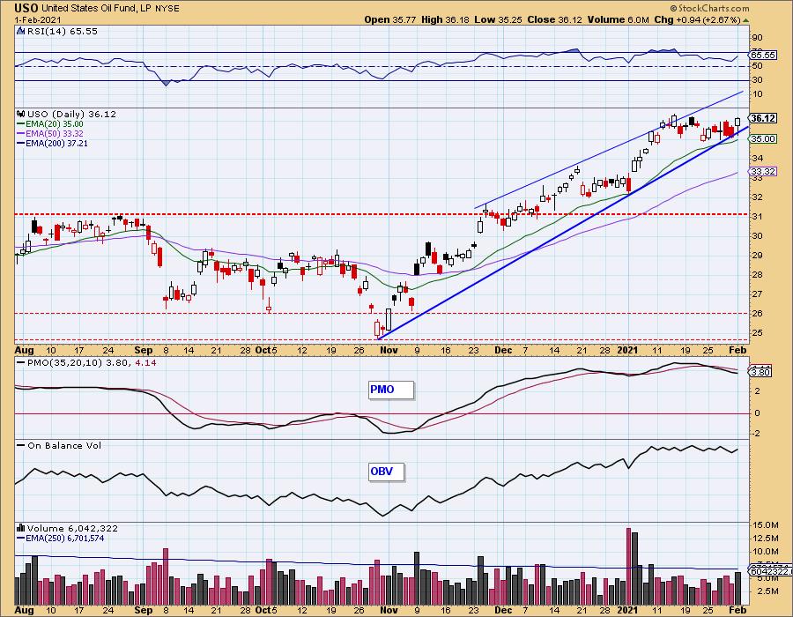Screen dimensions: 793x617
Task: Click the Low 35.25 value
Action: [498, 20]
